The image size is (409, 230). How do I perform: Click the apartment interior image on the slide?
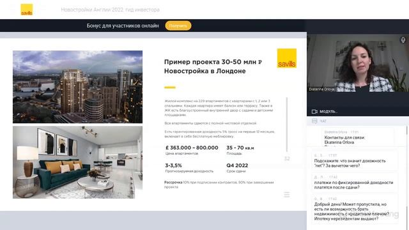click(78, 162)
